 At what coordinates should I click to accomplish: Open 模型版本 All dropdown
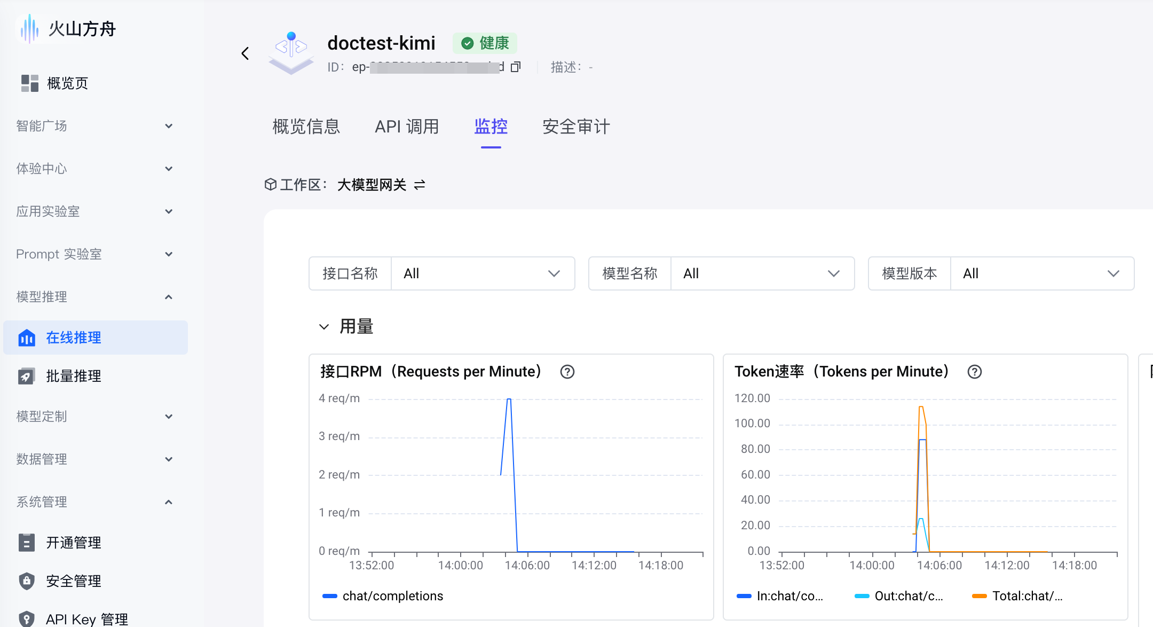tap(1043, 273)
